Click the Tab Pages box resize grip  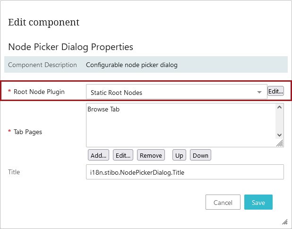pos(279,143)
